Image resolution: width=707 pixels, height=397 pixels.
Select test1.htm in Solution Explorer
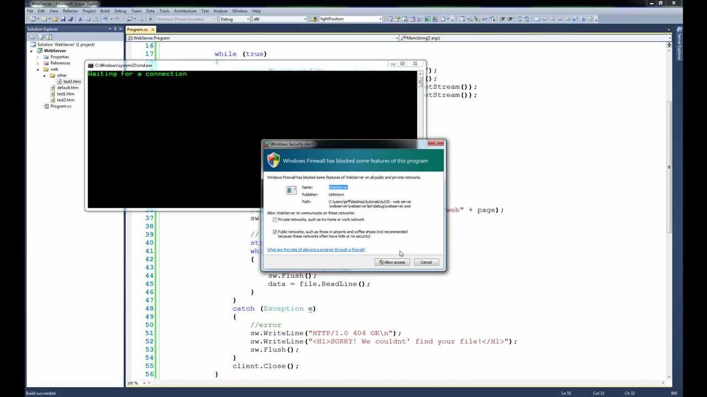(65, 94)
